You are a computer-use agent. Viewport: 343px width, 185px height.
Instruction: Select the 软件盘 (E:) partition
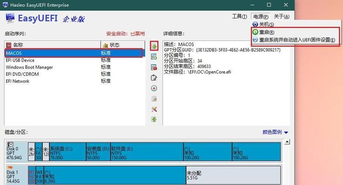pyautogui.click(x=147, y=152)
